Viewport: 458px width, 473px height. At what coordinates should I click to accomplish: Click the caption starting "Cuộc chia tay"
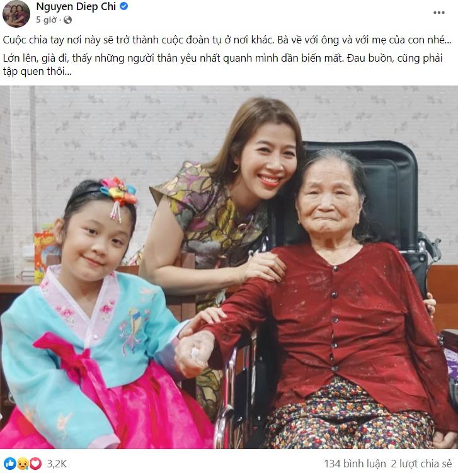(227, 40)
